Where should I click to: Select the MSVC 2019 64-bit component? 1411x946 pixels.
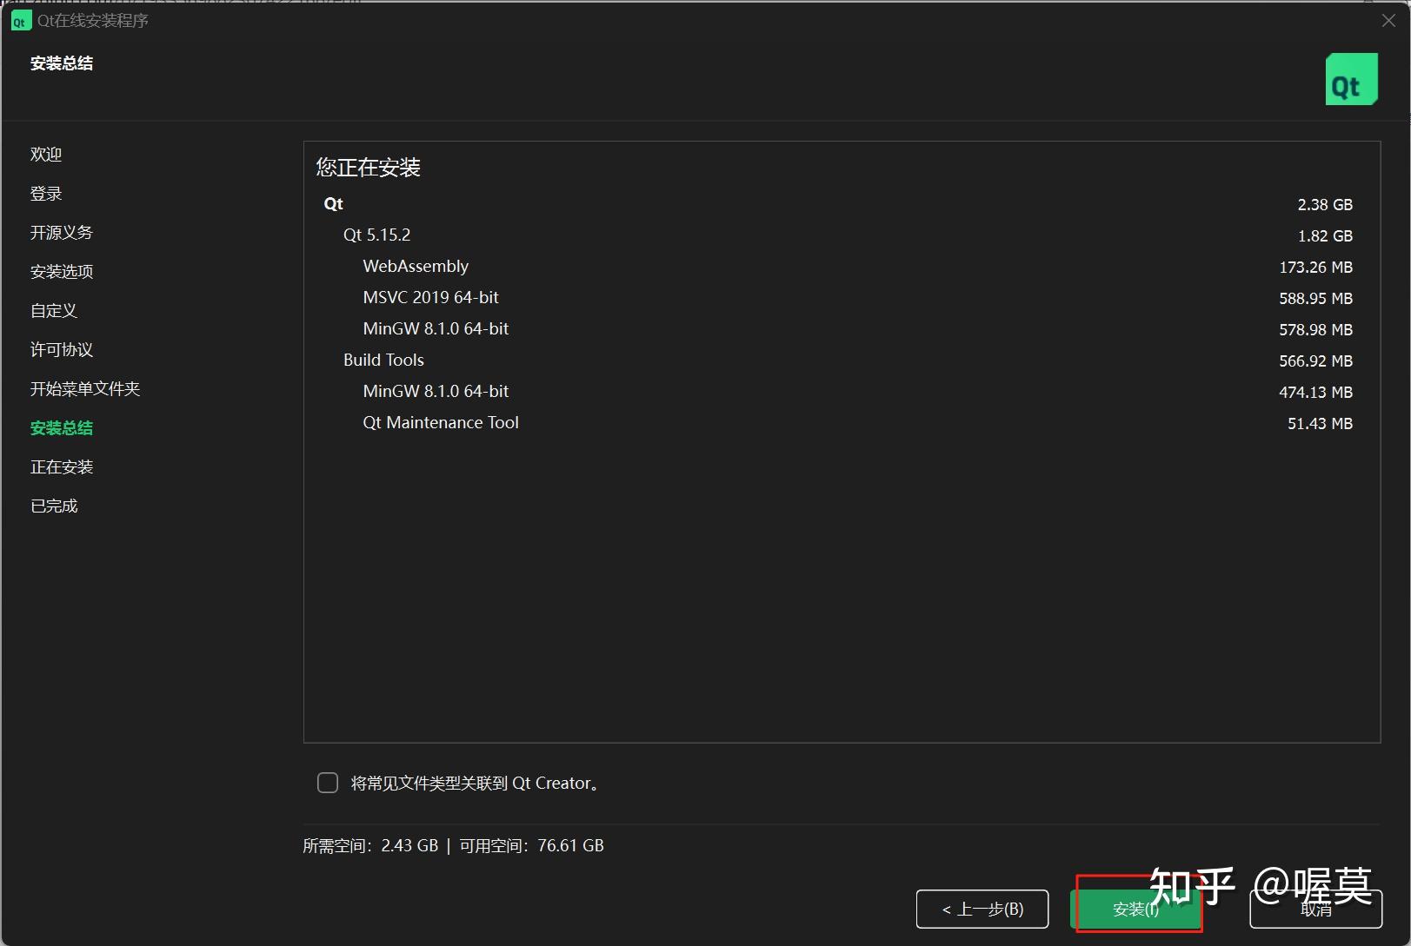pyautogui.click(x=430, y=297)
